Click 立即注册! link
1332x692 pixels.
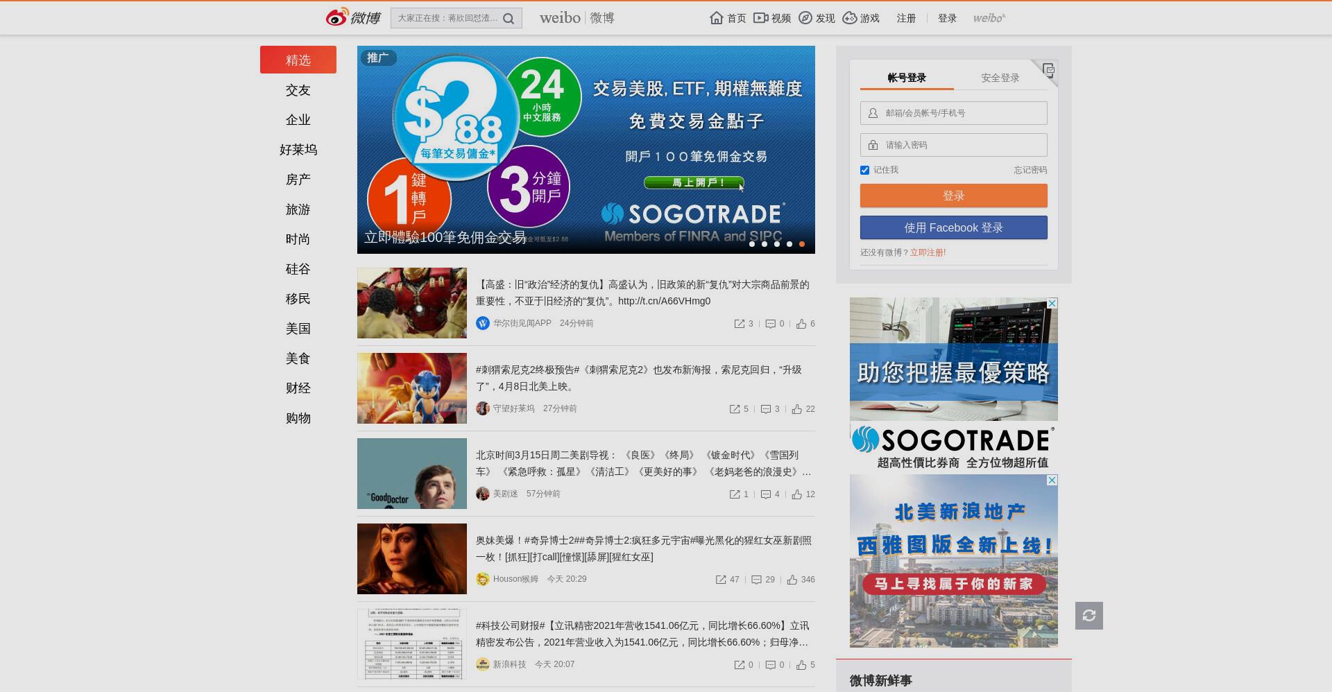pos(928,252)
